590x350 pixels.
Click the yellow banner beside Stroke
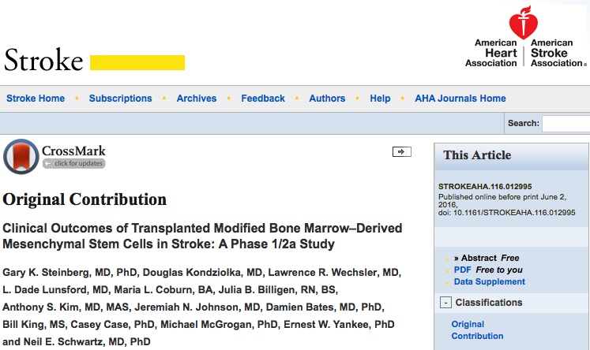click(x=137, y=62)
